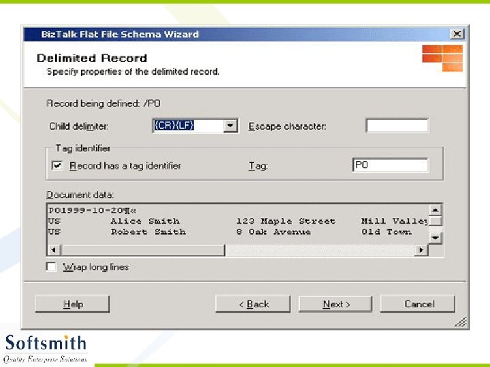Click the Escape character input box

click(x=397, y=126)
